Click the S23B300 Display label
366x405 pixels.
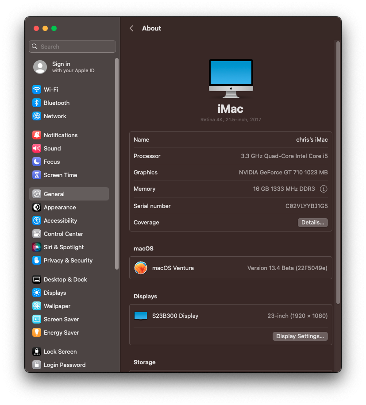coord(175,316)
